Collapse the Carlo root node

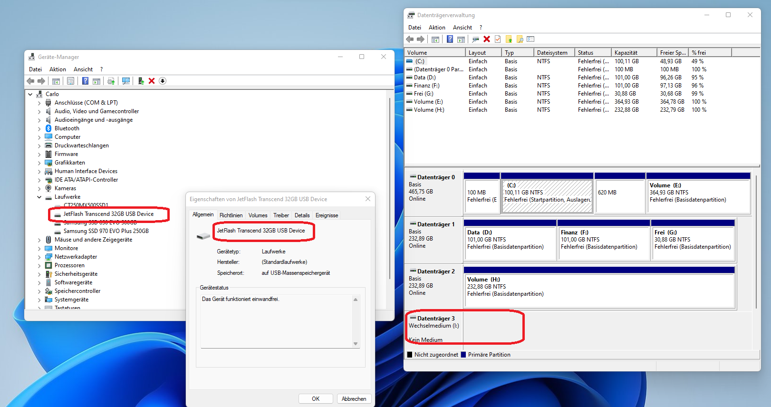tap(30, 94)
